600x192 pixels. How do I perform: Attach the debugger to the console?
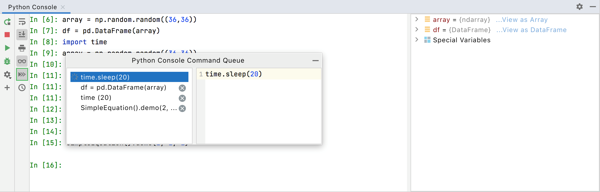[7, 61]
